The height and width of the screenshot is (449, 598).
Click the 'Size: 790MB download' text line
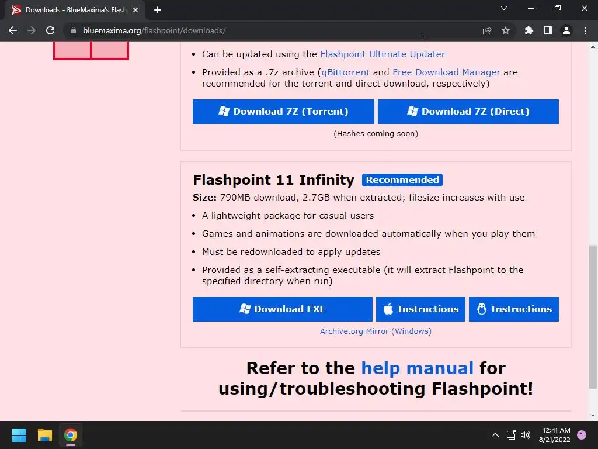(x=359, y=198)
